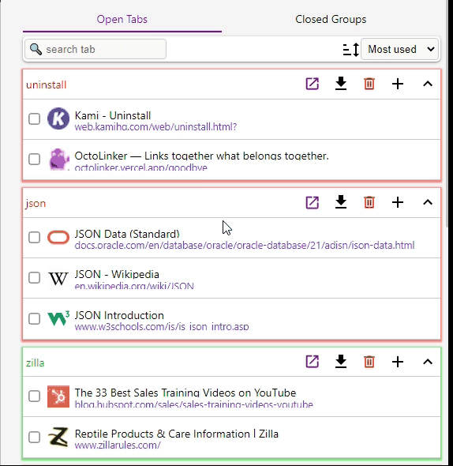
Task: Download the zilla group
Action: coord(341,362)
